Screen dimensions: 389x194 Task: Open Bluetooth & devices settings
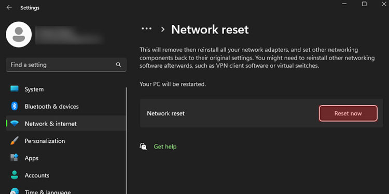[x=66, y=107]
